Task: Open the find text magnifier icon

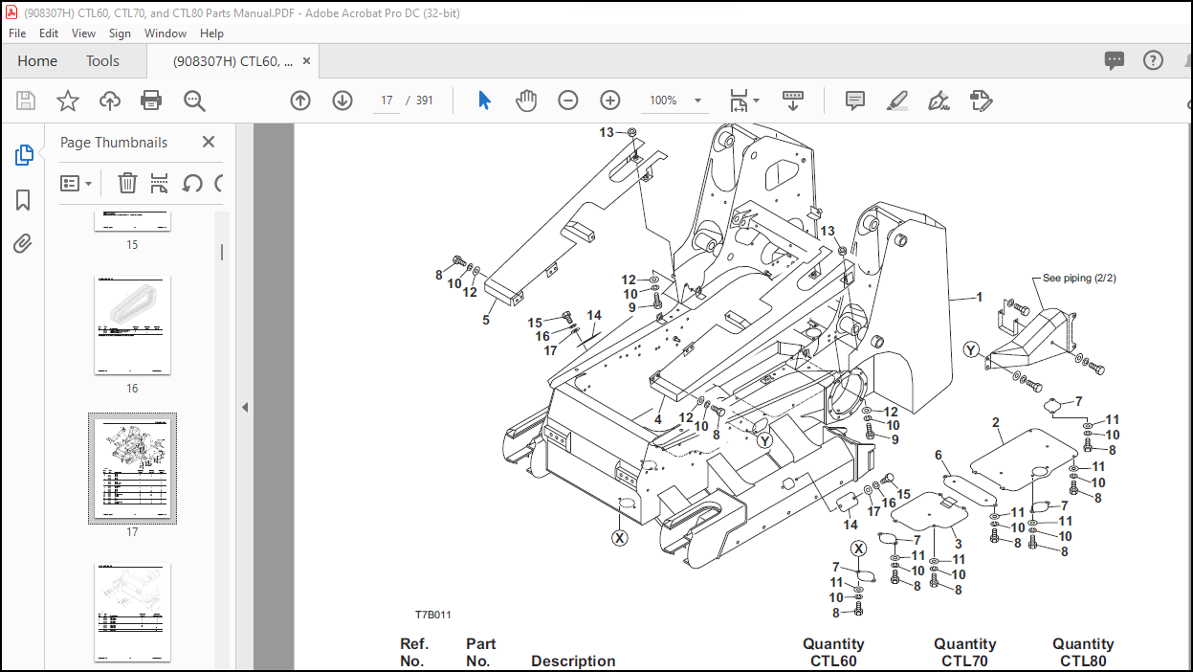Action: click(194, 101)
